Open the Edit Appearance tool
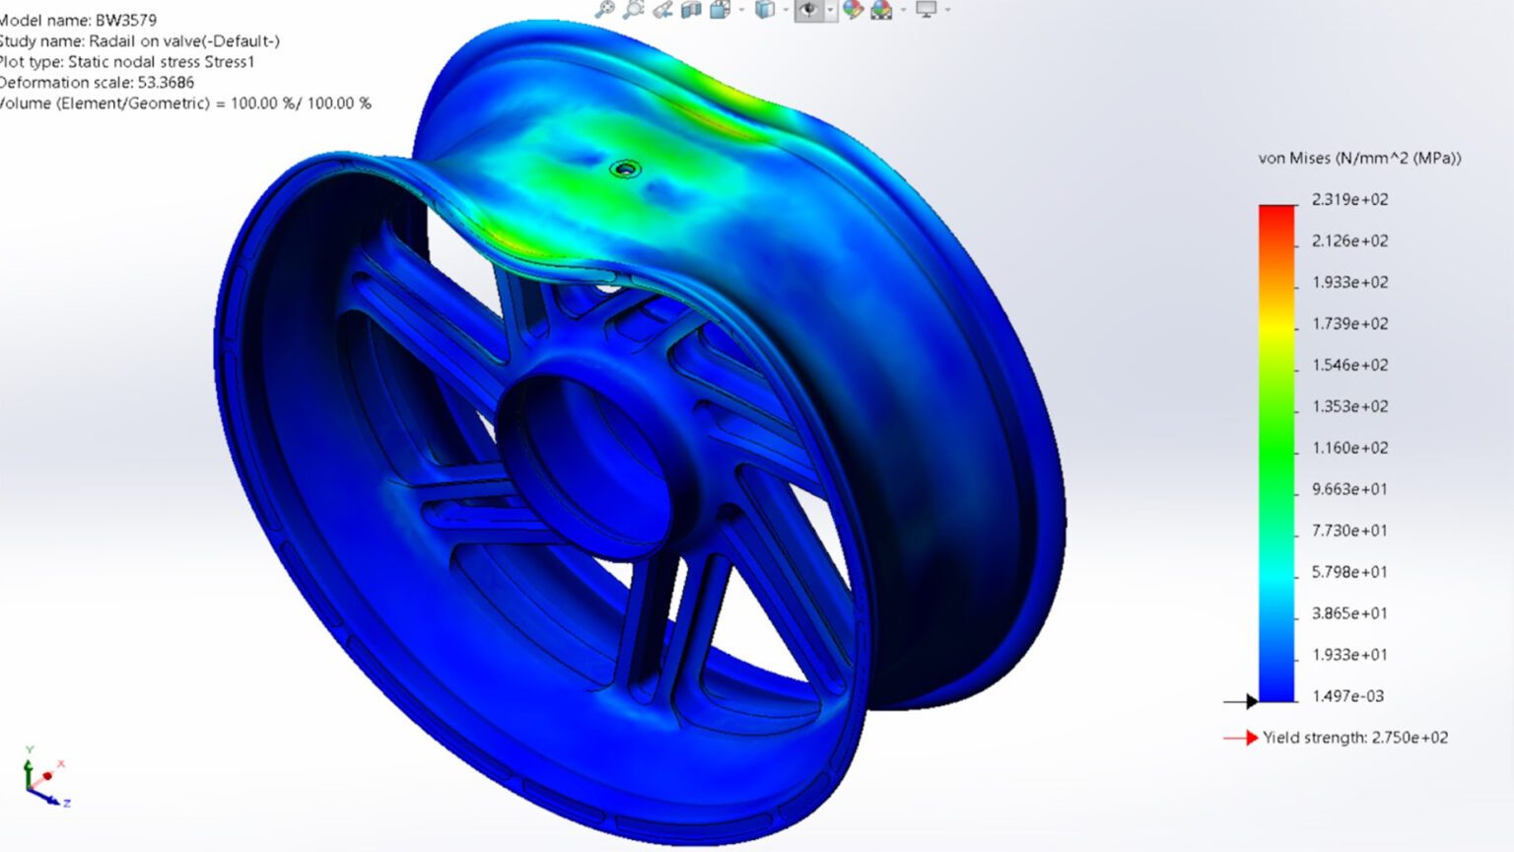 (x=853, y=11)
